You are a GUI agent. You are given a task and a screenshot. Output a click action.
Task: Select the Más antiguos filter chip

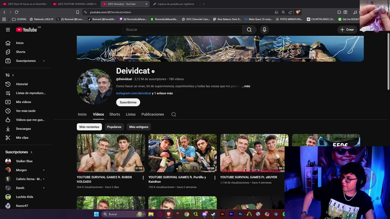139,127
